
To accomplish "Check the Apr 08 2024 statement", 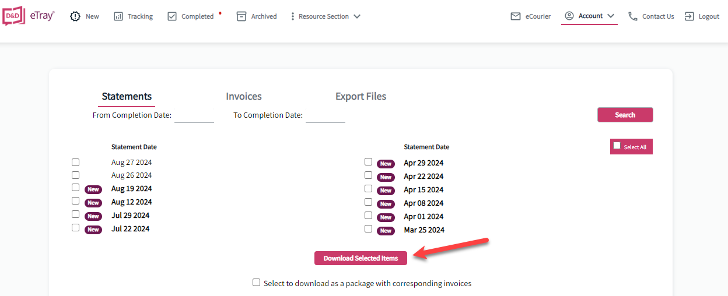I will [x=368, y=202].
